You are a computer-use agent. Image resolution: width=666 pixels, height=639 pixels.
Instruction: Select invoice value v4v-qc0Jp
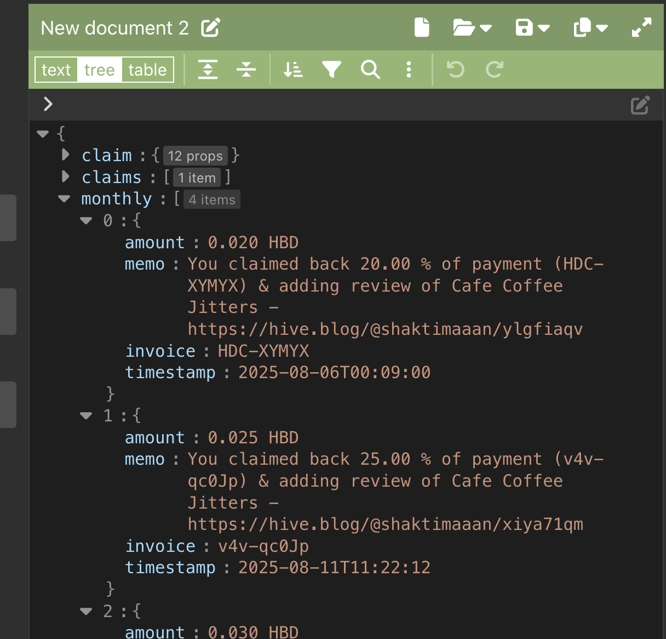click(263, 546)
